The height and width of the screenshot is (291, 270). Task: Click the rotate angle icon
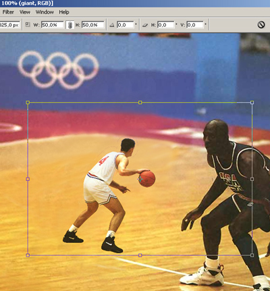pos(112,25)
